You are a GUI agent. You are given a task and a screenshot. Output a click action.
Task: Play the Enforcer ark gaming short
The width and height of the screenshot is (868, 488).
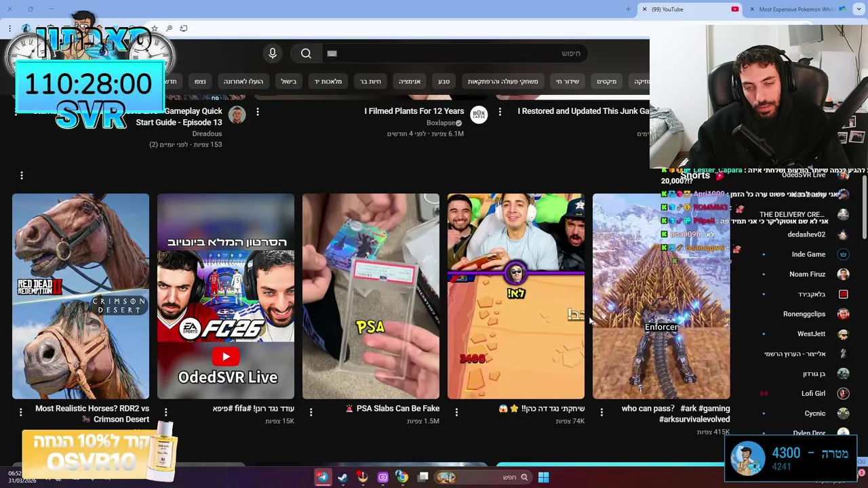click(x=661, y=296)
